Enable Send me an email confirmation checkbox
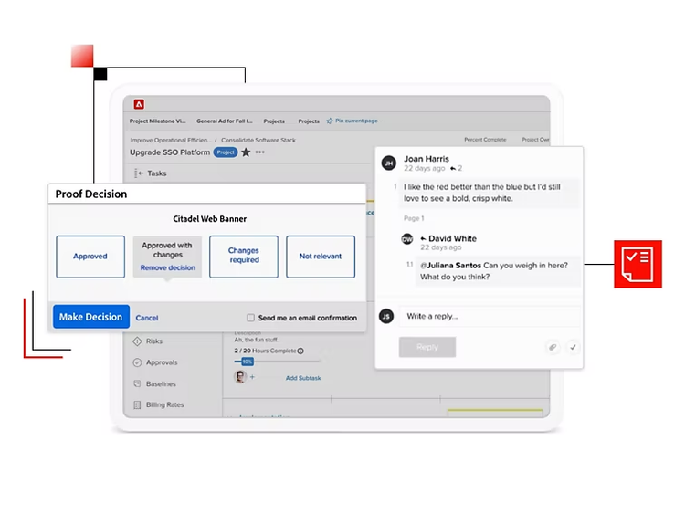Image resolution: width=685 pixels, height=514 pixels. pos(251,318)
